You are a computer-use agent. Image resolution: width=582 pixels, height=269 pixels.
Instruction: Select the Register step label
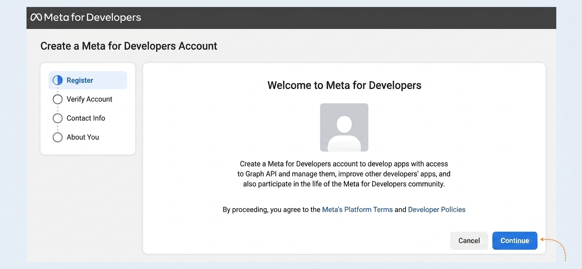[x=80, y=80]
